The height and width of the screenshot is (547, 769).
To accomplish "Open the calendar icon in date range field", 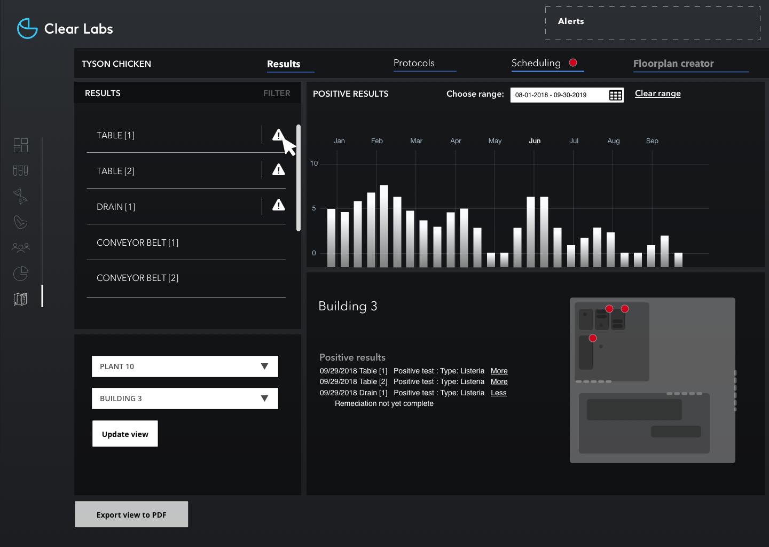I will pos(616,95).
